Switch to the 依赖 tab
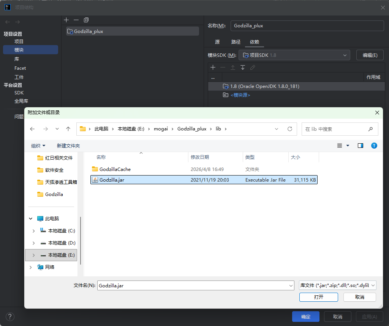Screen dimensions: 389x326 coord(254,42)
